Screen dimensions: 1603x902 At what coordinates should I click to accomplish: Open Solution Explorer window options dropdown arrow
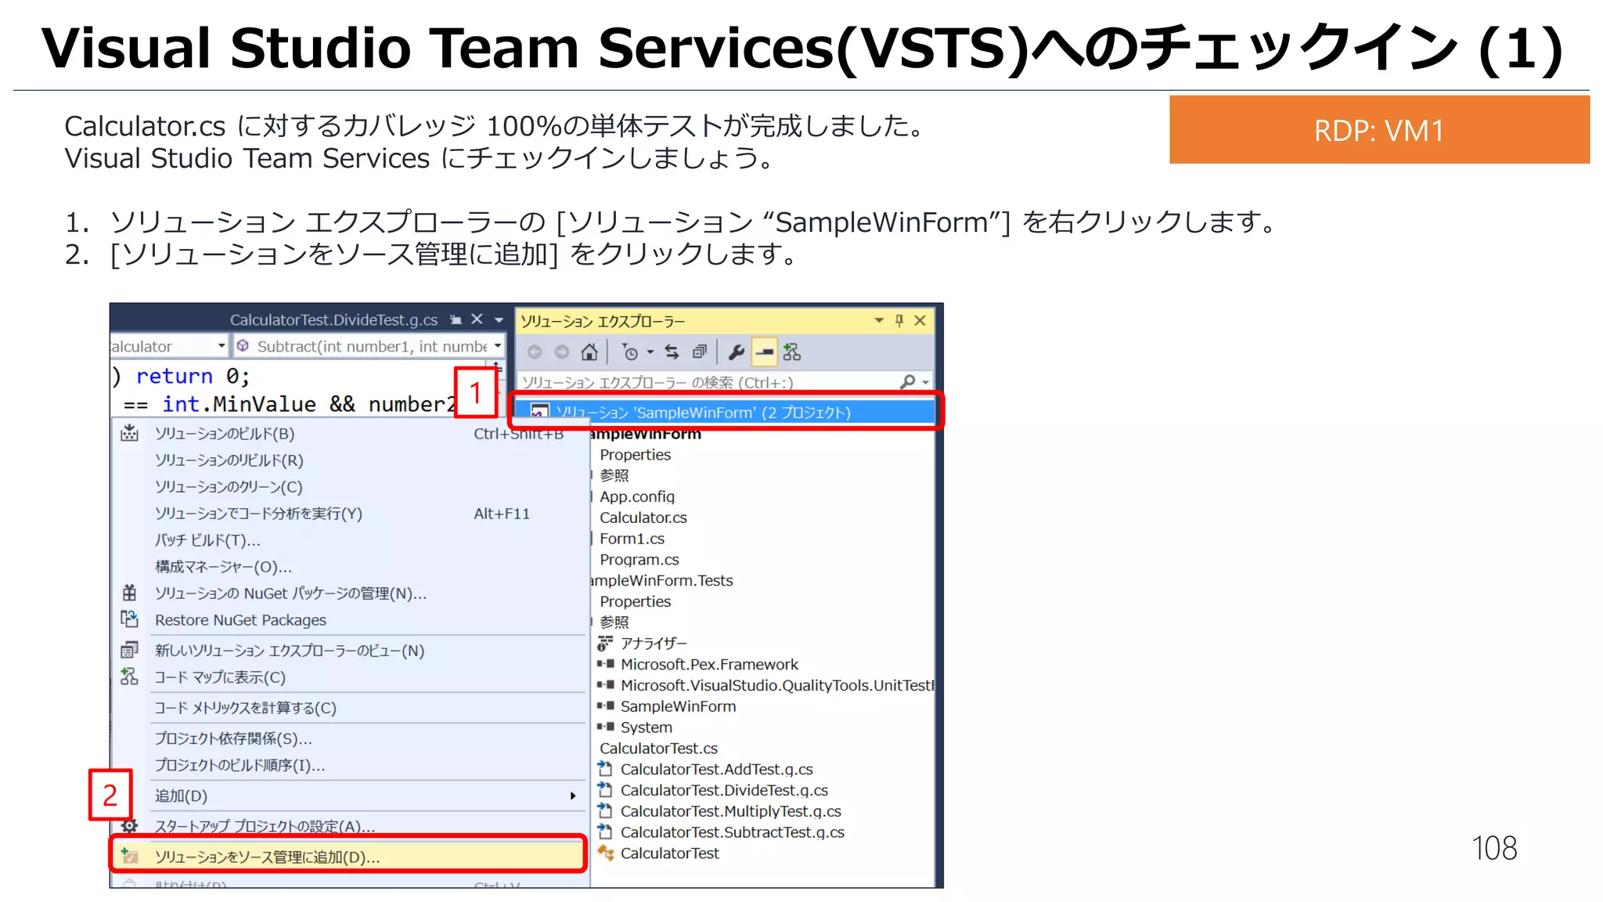pos(878,320)
